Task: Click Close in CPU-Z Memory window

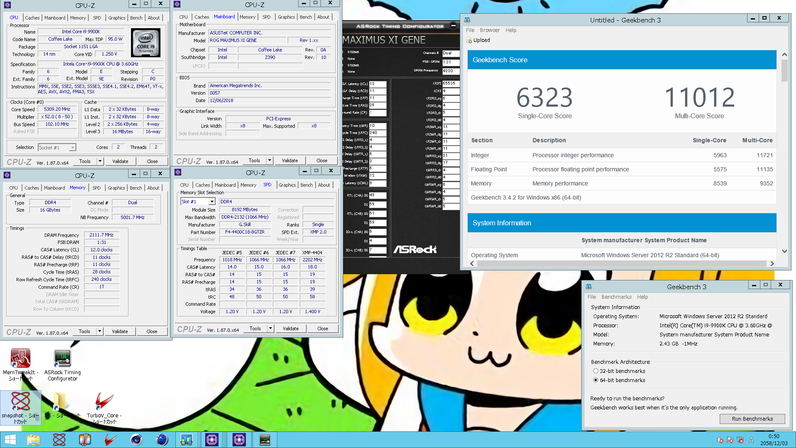Action: pos(152,331)
